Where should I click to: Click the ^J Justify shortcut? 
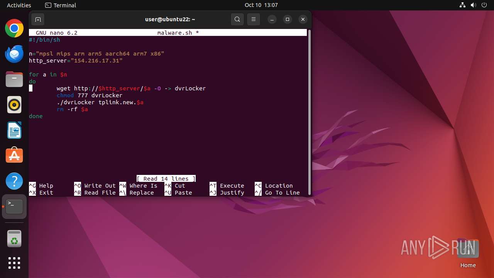[x=227, y=193]
